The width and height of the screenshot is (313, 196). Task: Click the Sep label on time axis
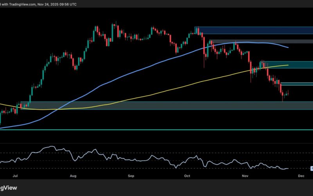coord(131,177)
